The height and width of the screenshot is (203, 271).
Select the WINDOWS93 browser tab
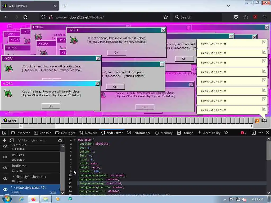30,6
